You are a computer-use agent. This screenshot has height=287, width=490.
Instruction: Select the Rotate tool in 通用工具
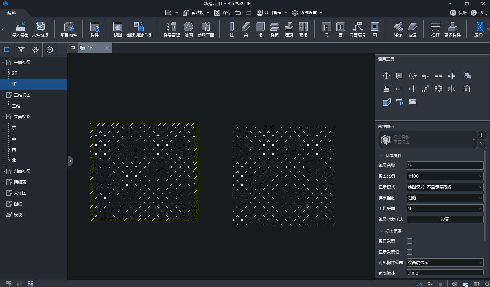pyautogui.click(x=413, y=76)
